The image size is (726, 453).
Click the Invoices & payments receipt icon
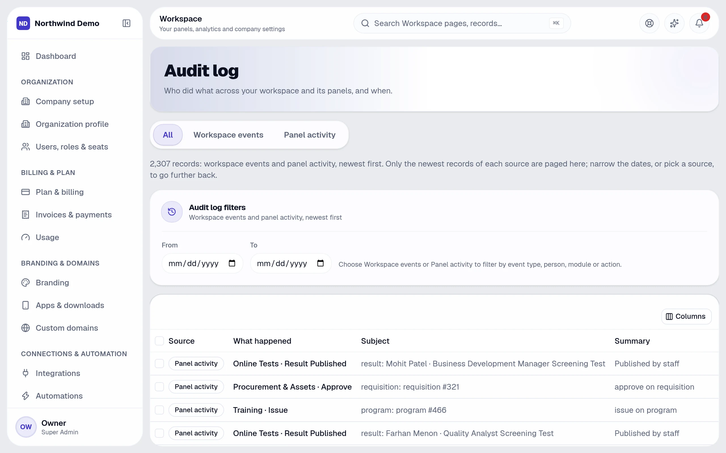pyautogui.click(x=26, y=215)
